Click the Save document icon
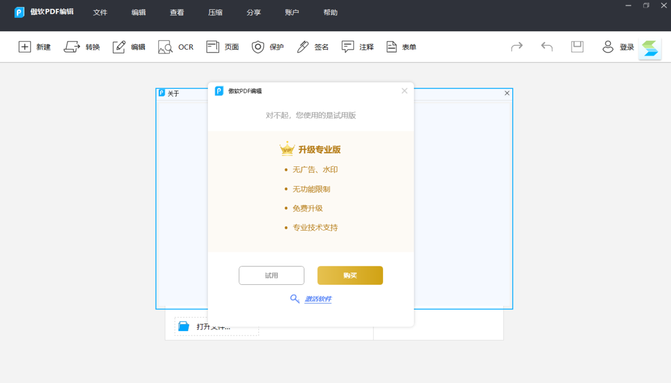The width and height of the screenshot is (671, 383). [x=577, y=46]
